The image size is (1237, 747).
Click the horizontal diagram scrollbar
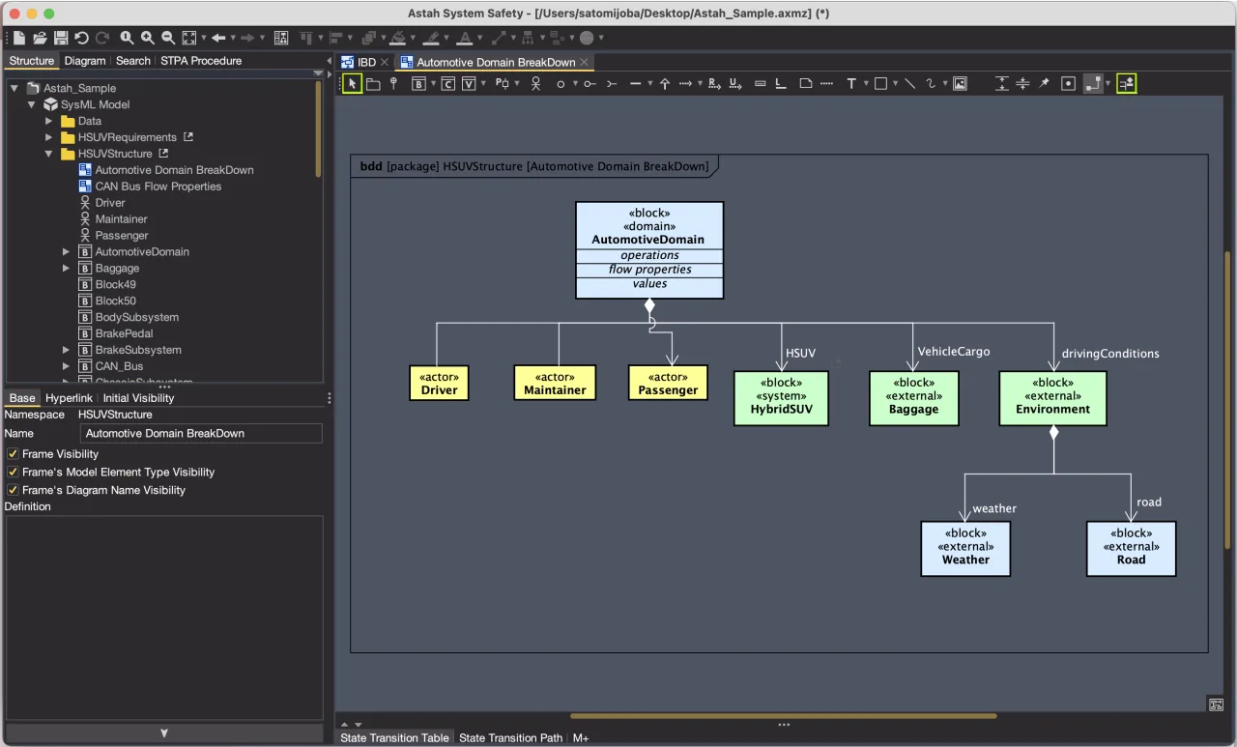click(x=784, y=716)
